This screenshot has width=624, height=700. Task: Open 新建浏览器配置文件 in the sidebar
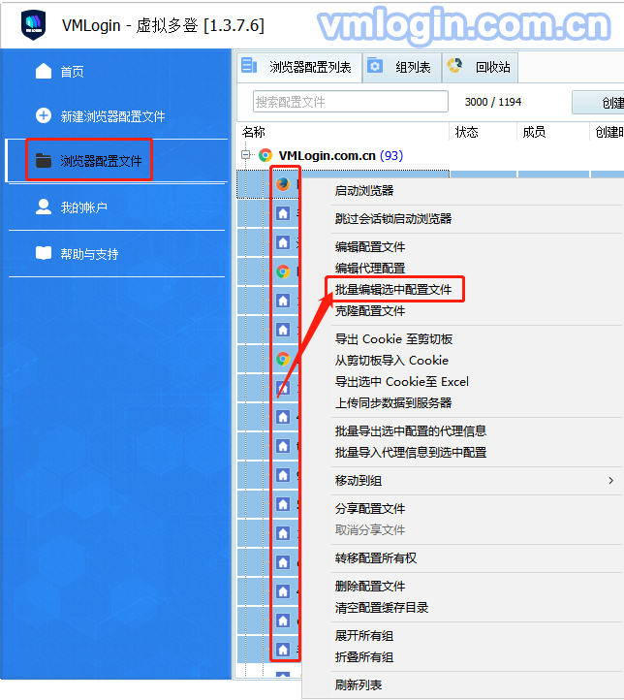(x=112, y=116)
